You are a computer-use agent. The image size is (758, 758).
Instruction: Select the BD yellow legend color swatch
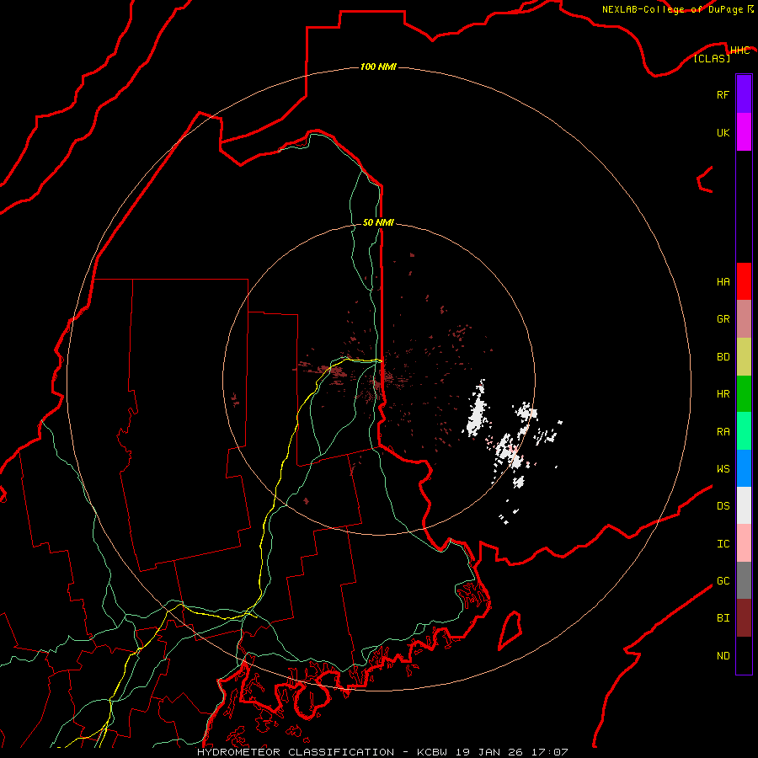pos(744,356)
